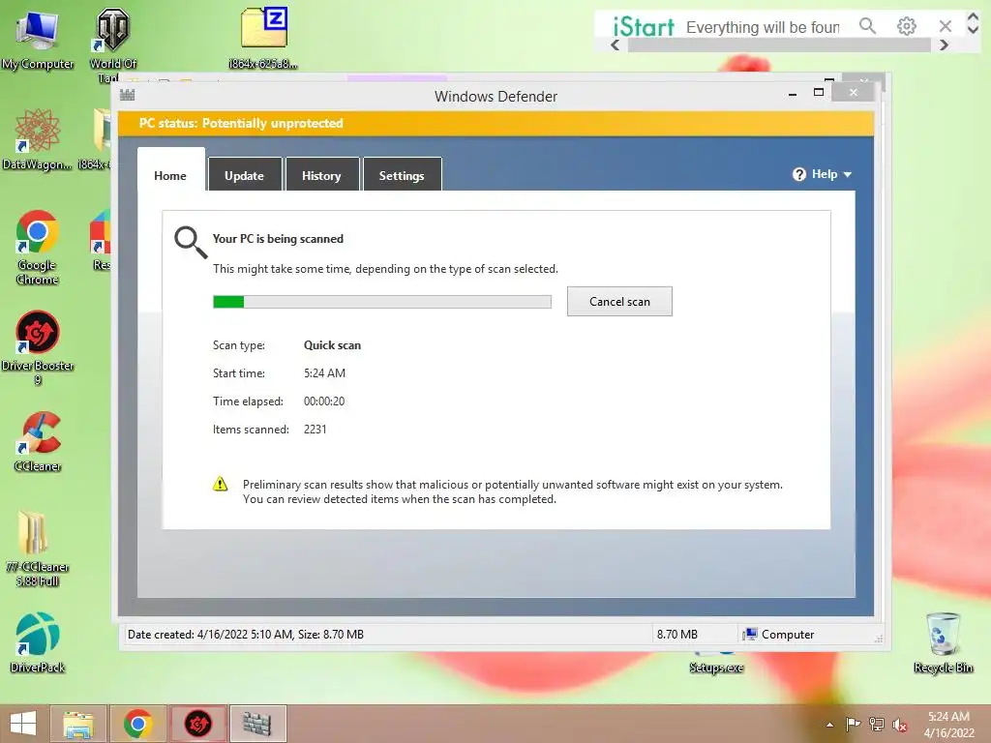The image size is (991, 743).
Task: Open File Explorer from the taskbar
Action: (78, 724)
